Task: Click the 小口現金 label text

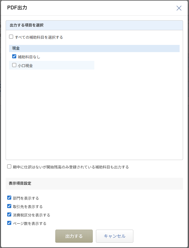Action: click(x=25, y=66)
